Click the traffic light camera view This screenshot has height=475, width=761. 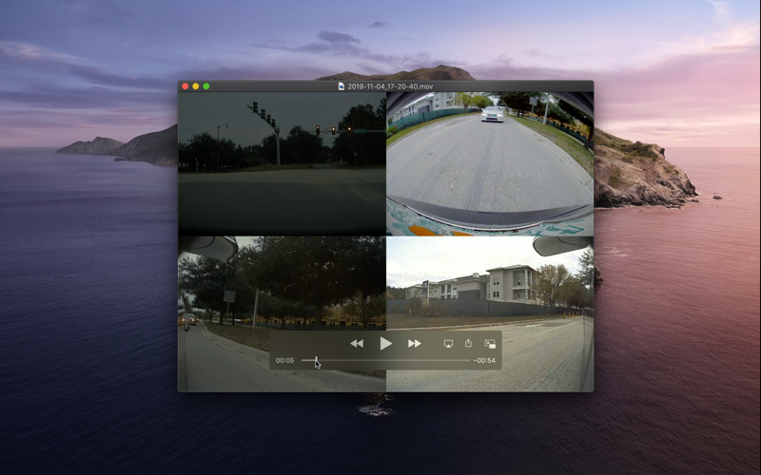[282, 163]
